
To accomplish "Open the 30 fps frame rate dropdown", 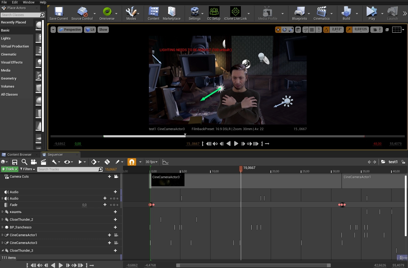I will pos(152,162).
